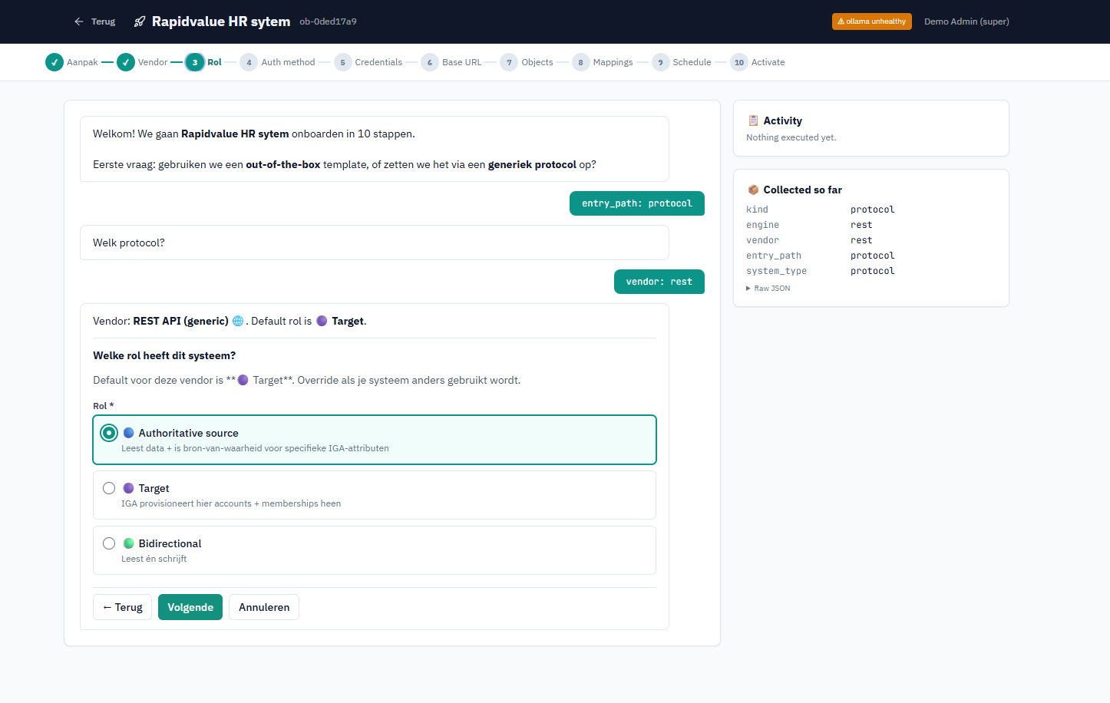Click the back arrow icon next to Terug
The height and width of the screenshot is (703, 1110).
point(79,21)
